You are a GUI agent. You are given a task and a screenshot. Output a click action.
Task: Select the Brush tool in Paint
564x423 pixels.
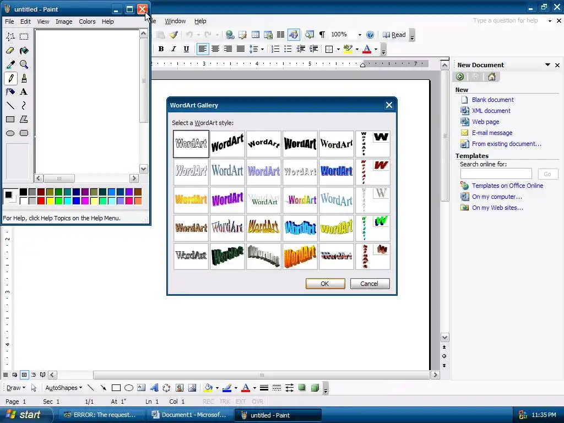click(x=24, y=78)
